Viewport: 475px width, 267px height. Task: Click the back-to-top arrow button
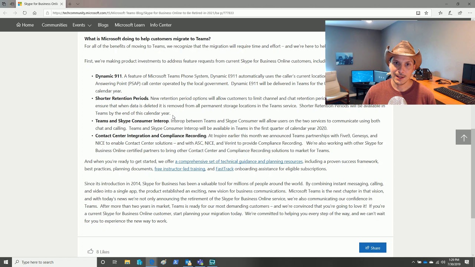pos(463,138)
